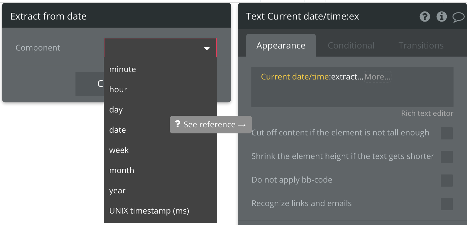Enable cut off content checkbox
Viewport: 467px width, 225px height.
447,133
